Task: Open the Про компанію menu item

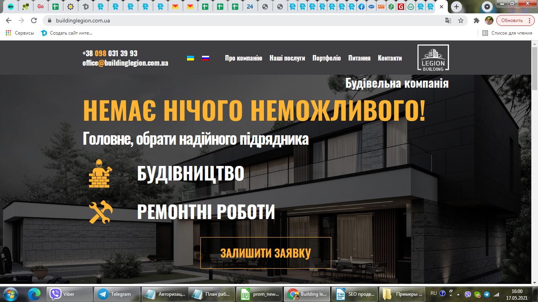Action: [x=243, y=58]
